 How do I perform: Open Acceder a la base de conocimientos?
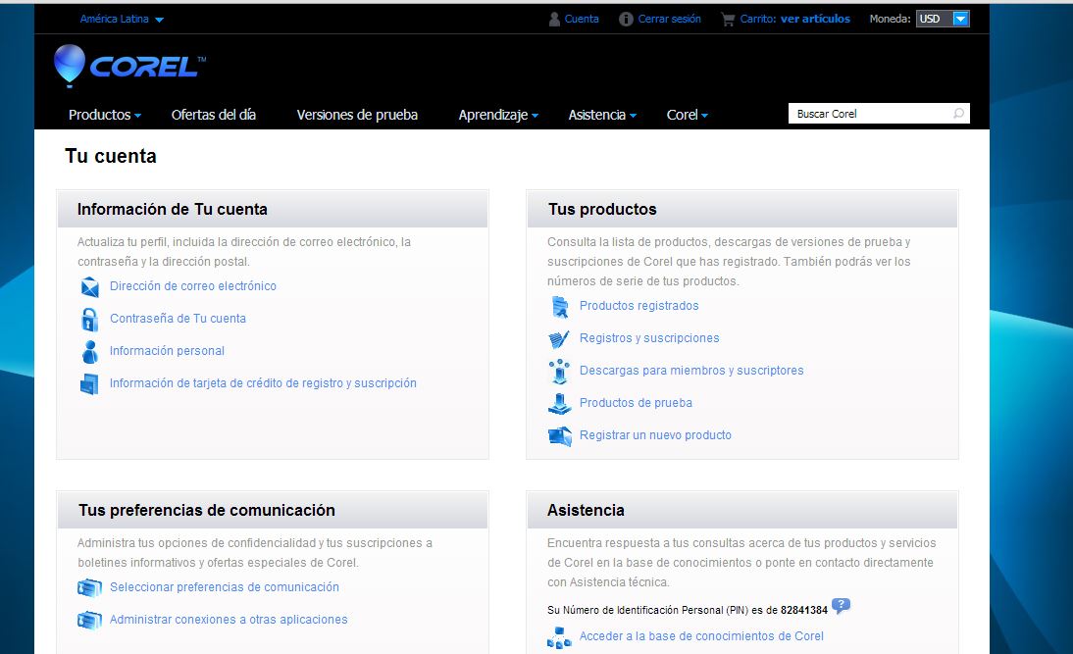click(x=701, y=636)
